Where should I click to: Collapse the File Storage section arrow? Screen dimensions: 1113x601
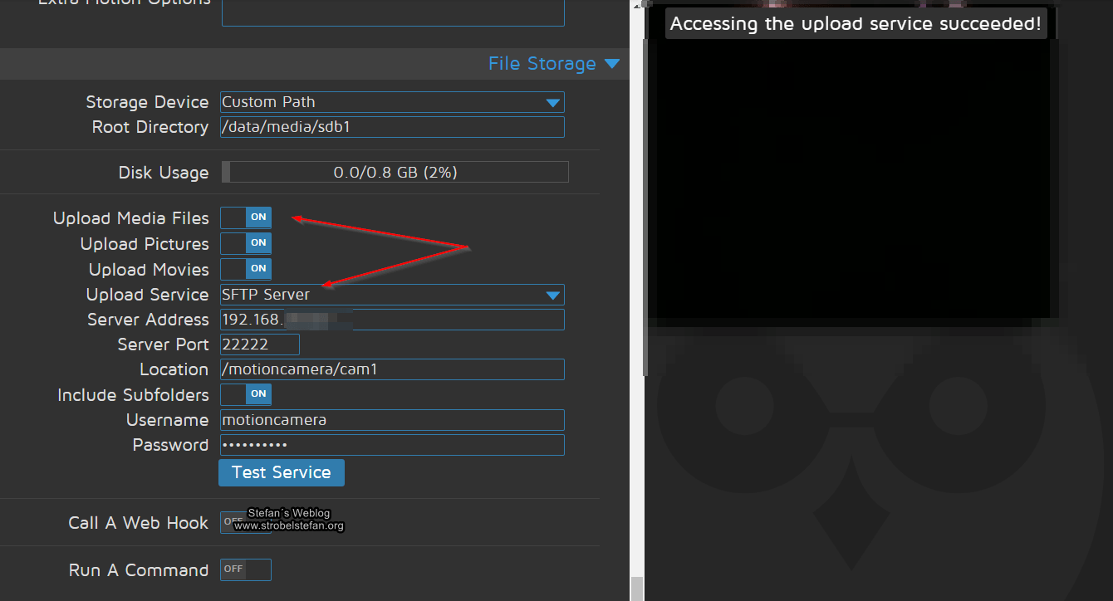(612, 64)
